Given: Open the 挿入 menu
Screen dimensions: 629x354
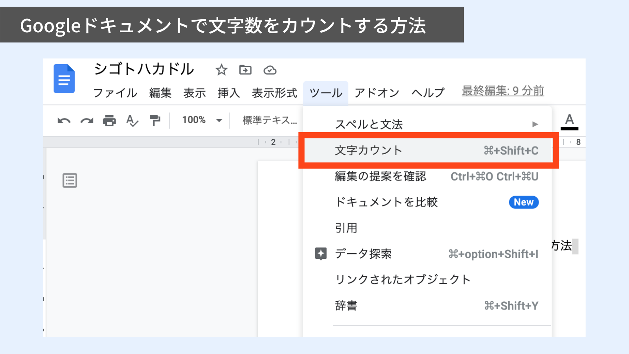Looking at the screenshot, I should (229, 93).
